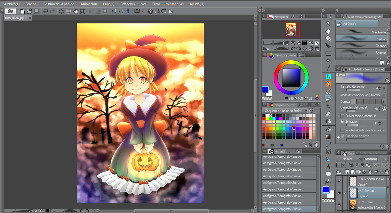
Task: Toggle Escalado de área checkbox
Action: point(342,136)
